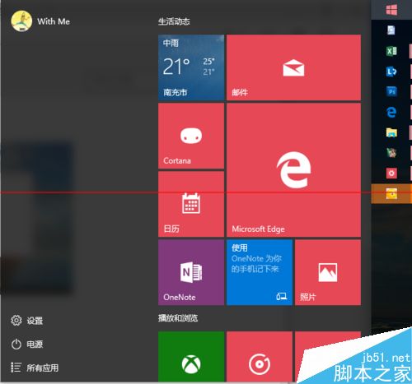Click the With Me user account
This screenshot has height=384, width=412.
40,21
